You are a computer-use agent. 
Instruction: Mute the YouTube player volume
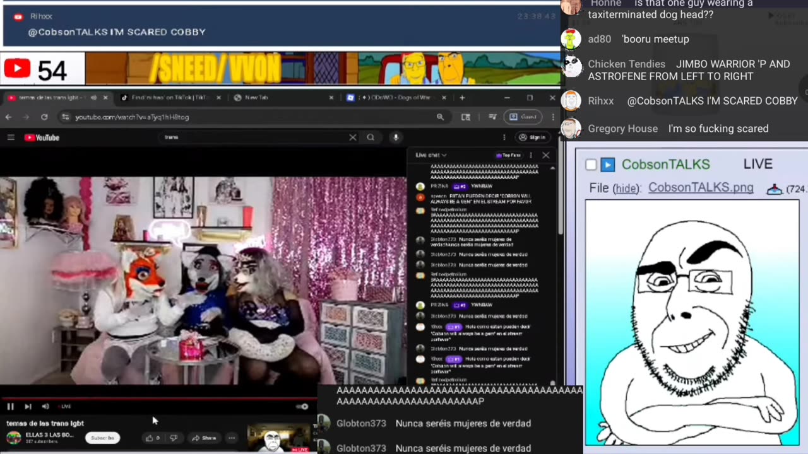coord(45,407)
